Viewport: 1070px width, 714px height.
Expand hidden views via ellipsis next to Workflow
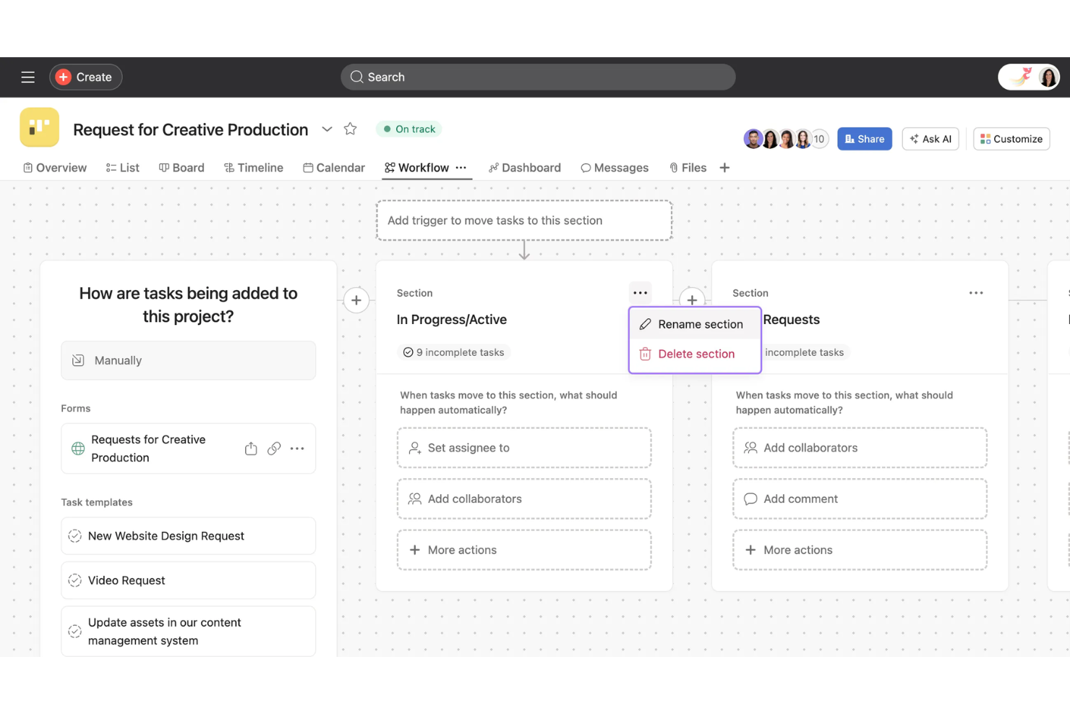[x=461, y=167]
